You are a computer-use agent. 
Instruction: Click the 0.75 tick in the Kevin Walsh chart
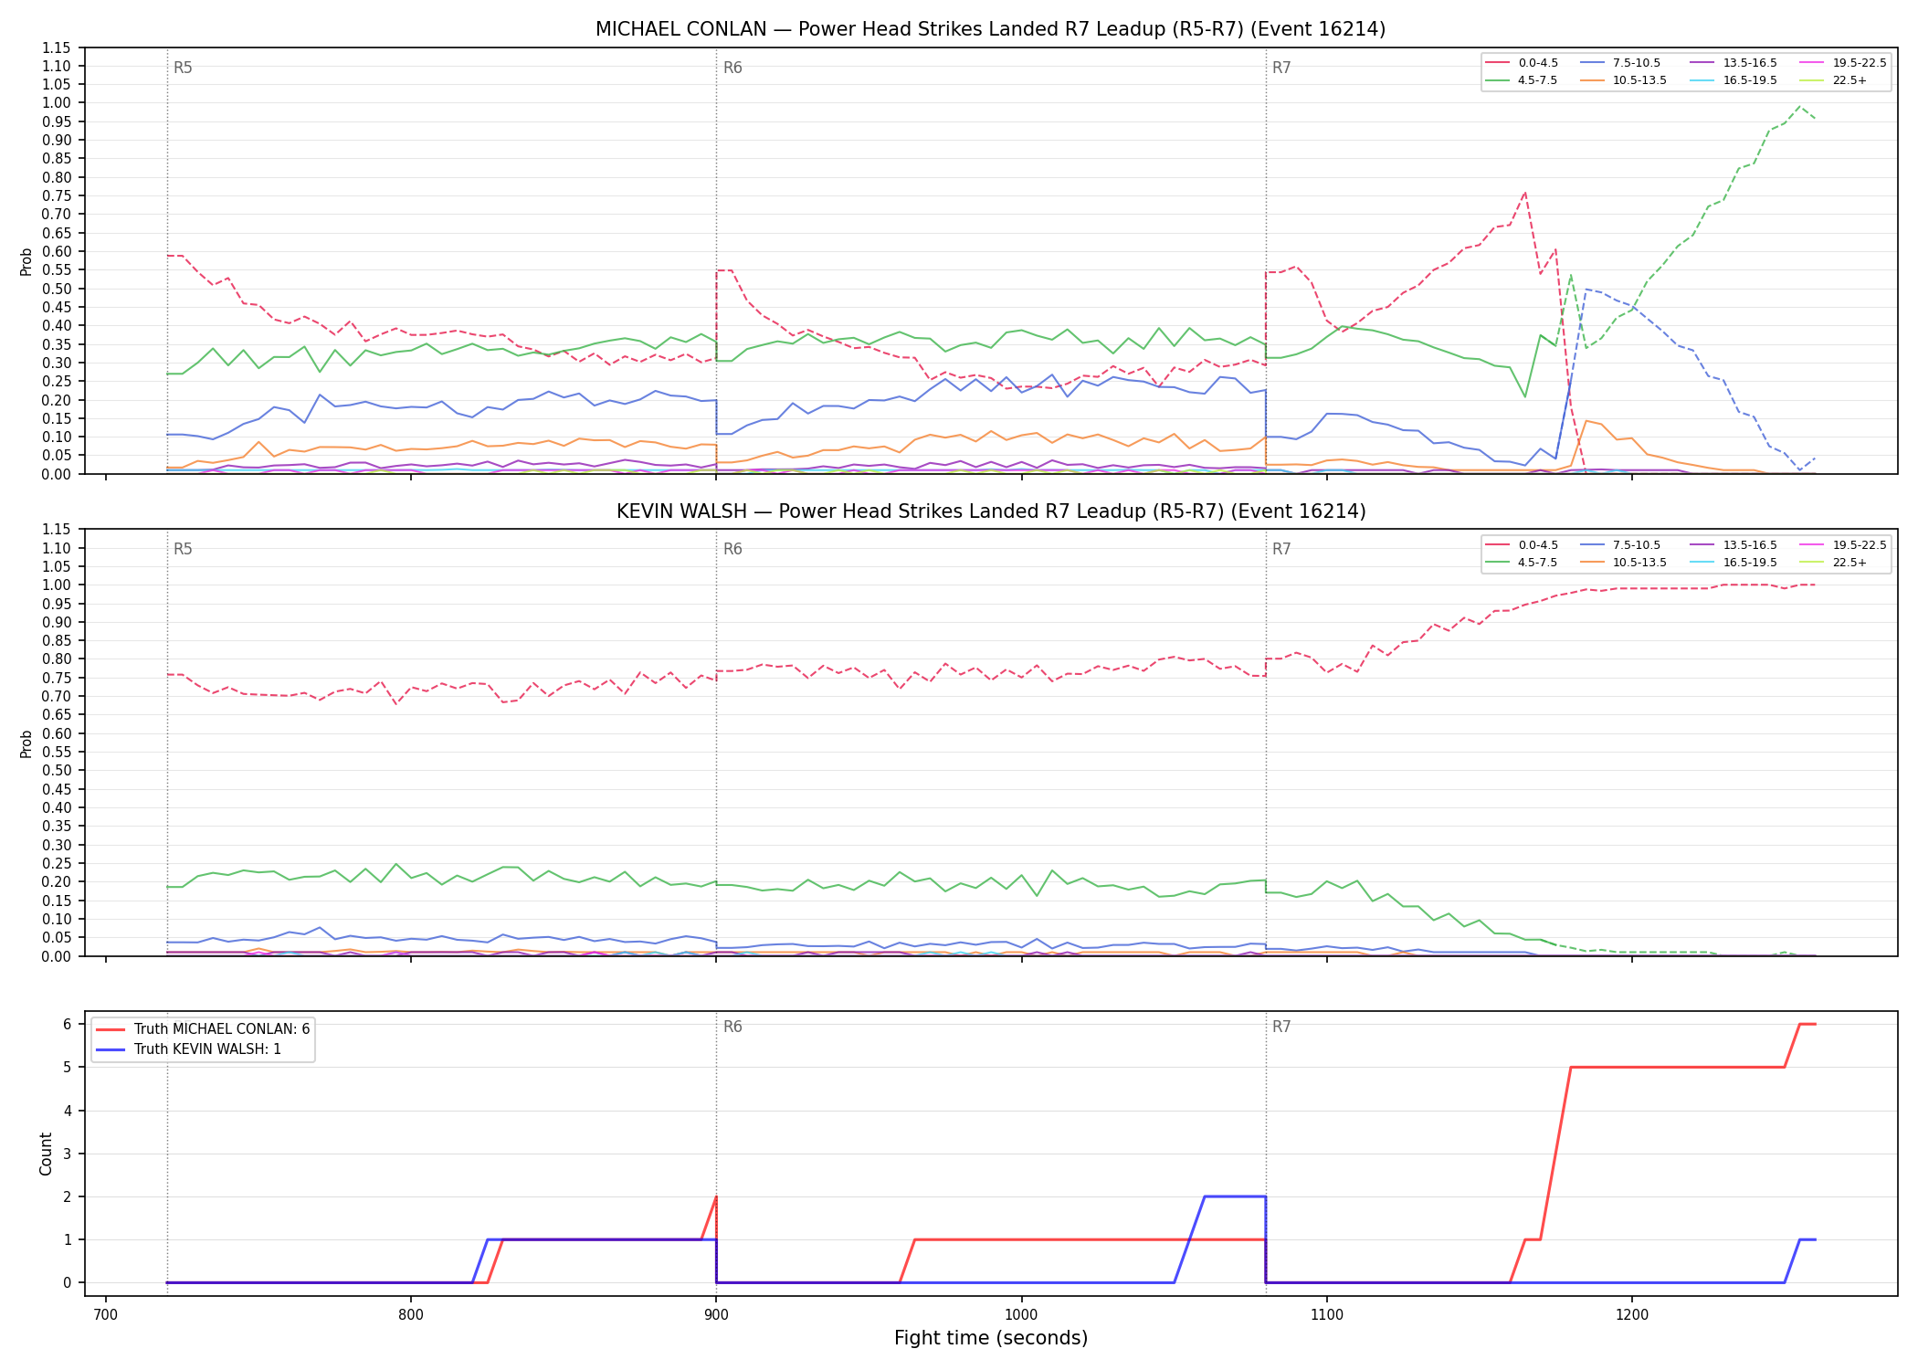coord(57,678)
